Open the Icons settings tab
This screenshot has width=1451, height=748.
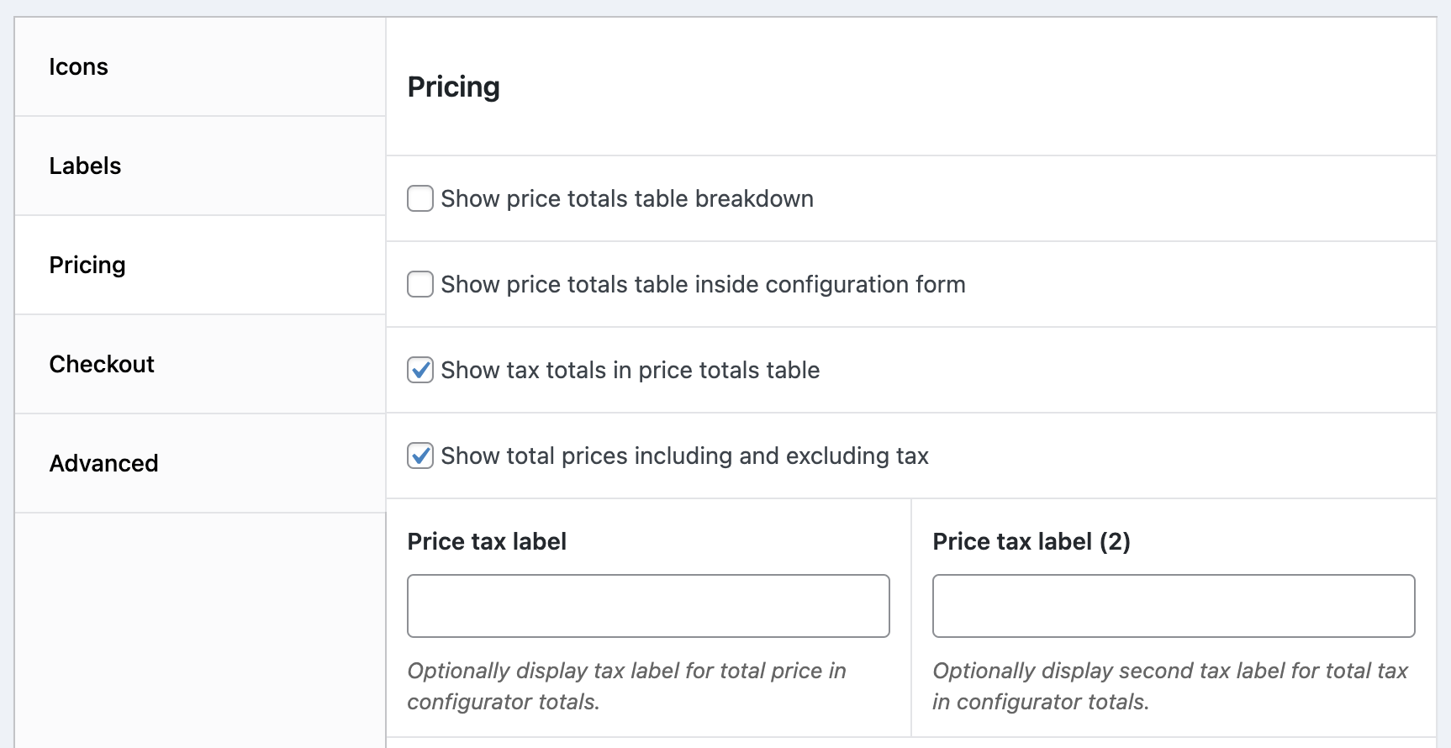click(x=79, y=67)
